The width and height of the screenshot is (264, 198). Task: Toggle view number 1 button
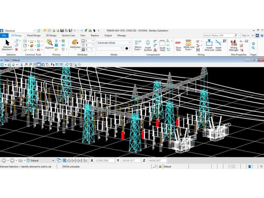coord(64,161)
